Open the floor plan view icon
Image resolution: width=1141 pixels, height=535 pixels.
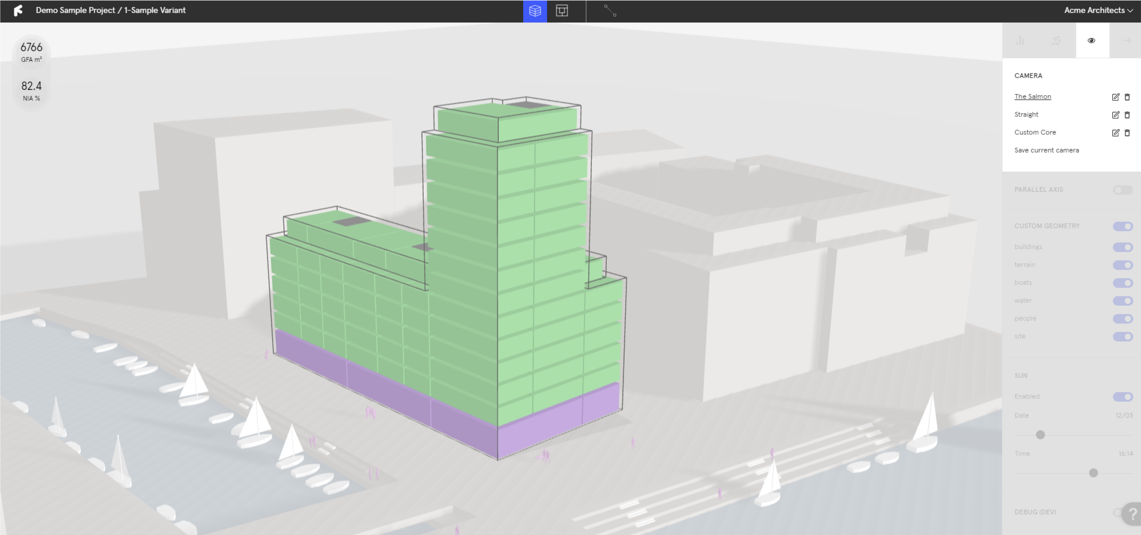tap(562, 11)
